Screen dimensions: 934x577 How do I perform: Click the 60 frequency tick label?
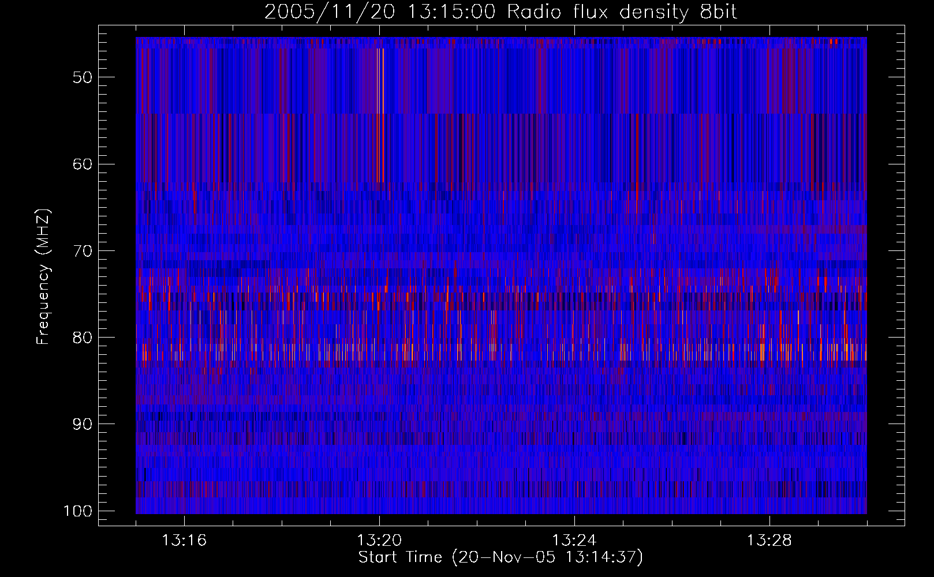coord(83,164)
